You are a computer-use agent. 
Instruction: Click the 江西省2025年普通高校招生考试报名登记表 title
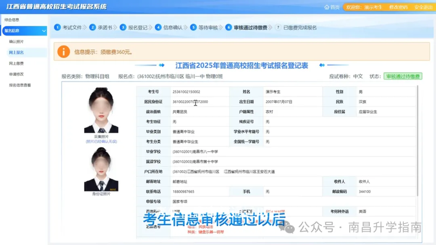(x=242, y=66)
